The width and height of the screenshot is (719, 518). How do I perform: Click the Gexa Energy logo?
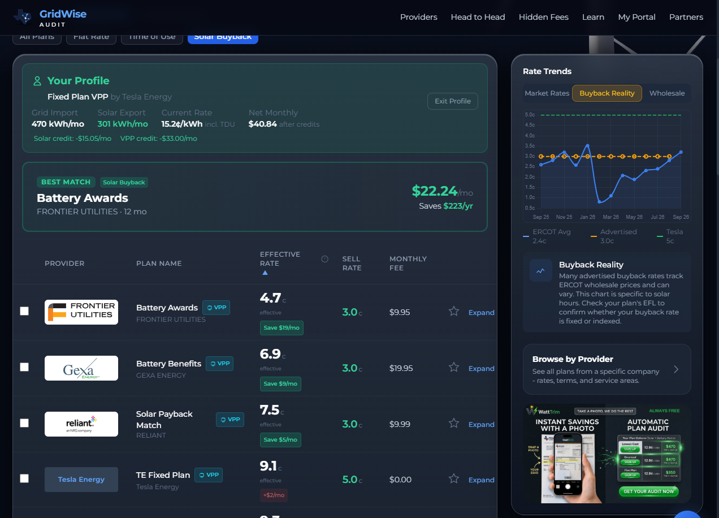[81, 368]
